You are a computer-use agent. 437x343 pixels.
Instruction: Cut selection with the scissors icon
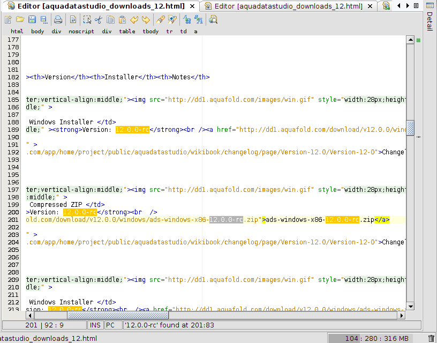pyautogui.click(x=99, y=19)
